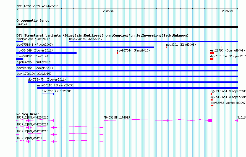Click the TRIP12 NM_001284216 transcript line
The image size is (246, 157).
point(60,134)
